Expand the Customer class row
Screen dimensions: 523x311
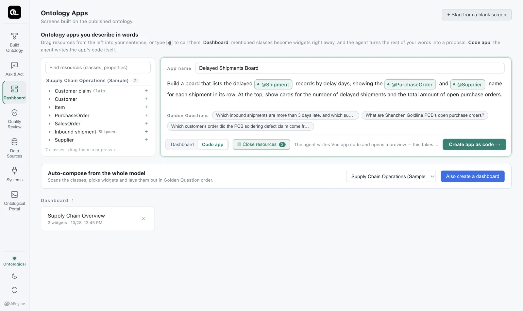tap(50, 99)
